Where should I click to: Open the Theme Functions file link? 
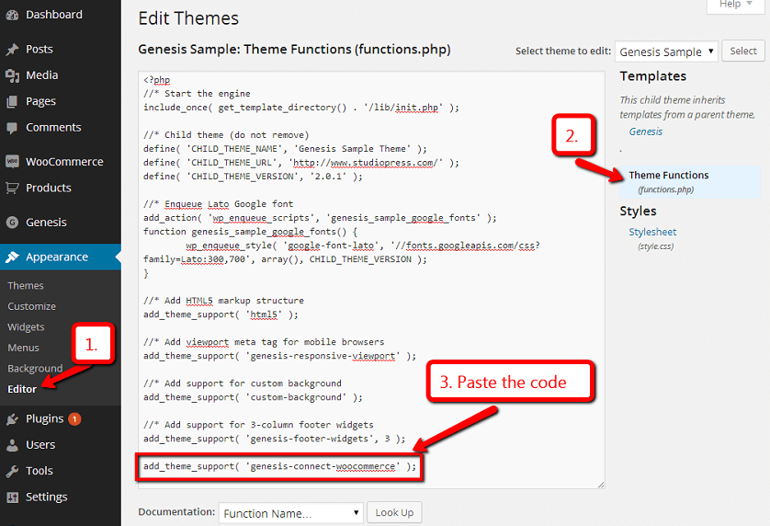(x=668, y=176)
